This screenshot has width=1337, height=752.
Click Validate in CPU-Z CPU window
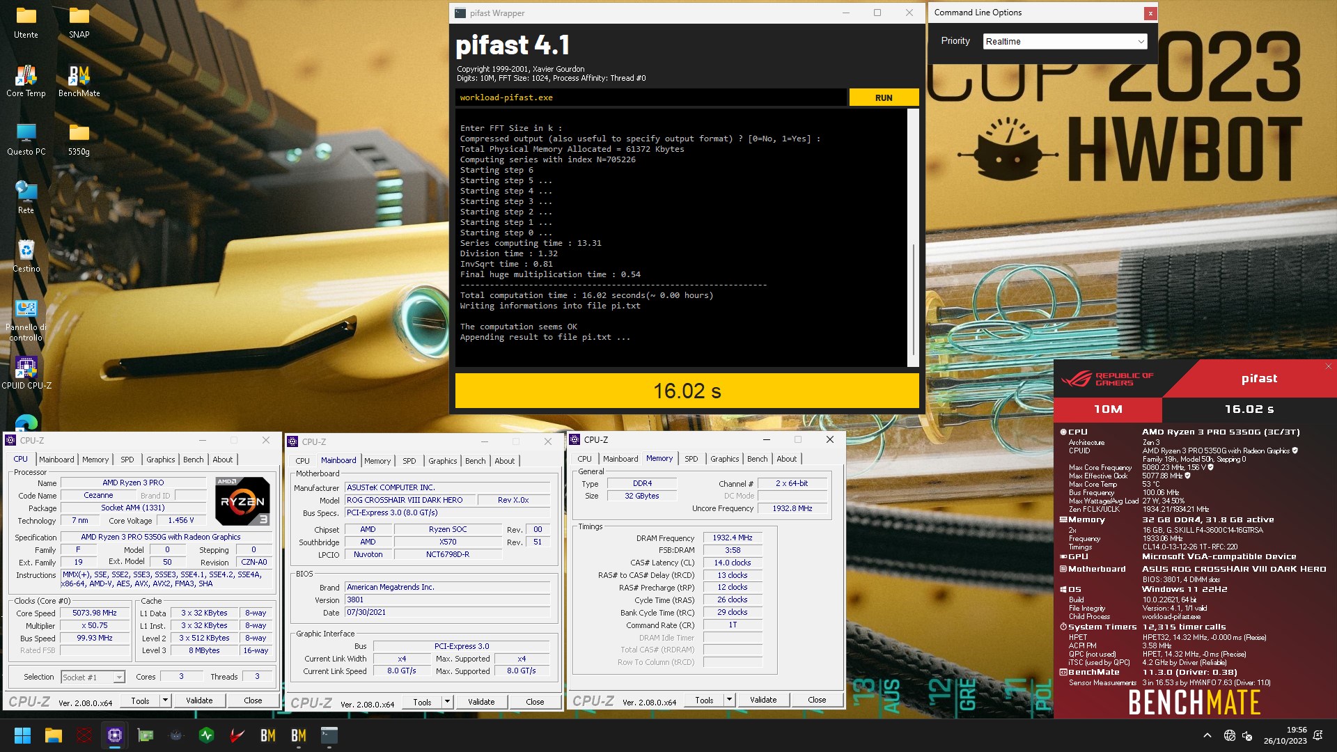[x=199, y=700]
